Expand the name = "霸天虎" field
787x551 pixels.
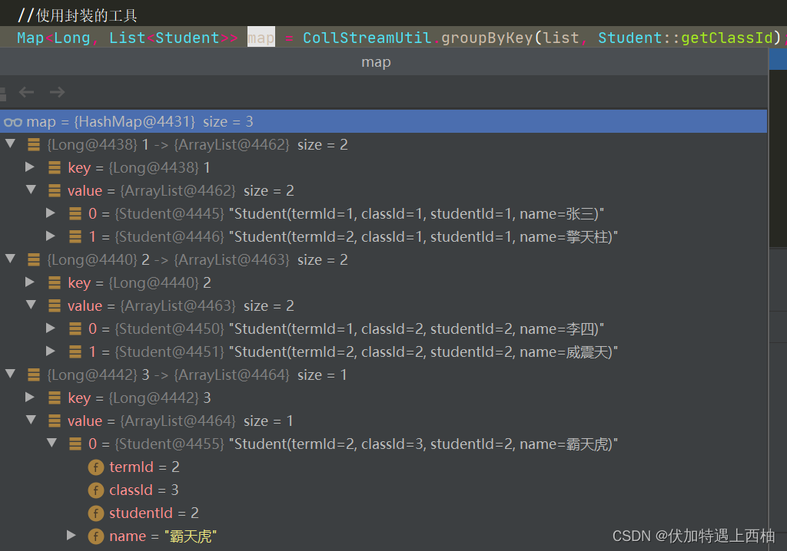pyautogui.click(x=71, y=536)
